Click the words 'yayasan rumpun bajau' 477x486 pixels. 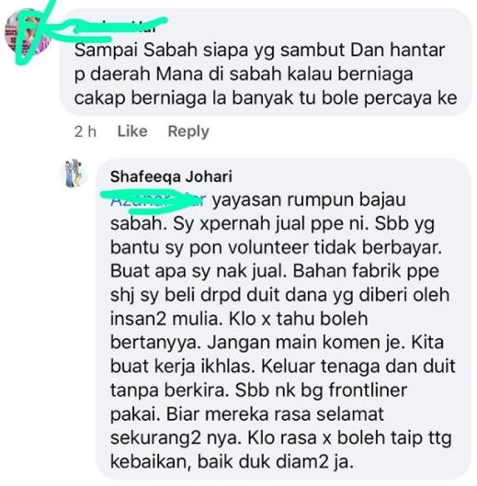click(x=309, y=199)
